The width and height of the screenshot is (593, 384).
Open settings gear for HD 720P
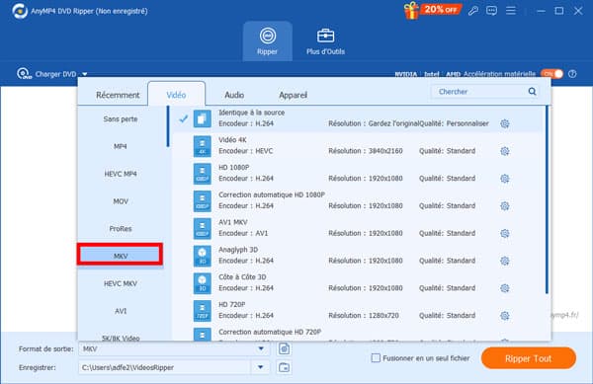[x=504, y=316]
